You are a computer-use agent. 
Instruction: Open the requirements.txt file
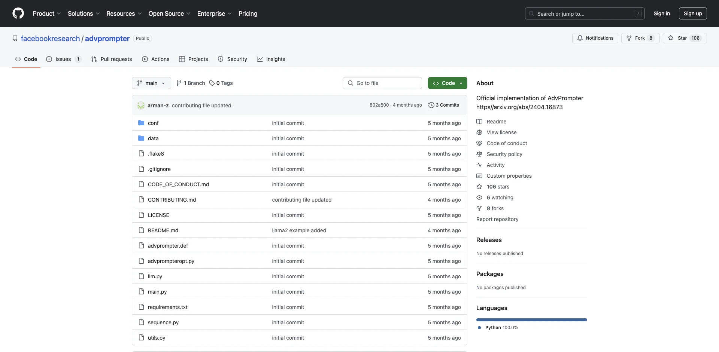coord(168,307)
